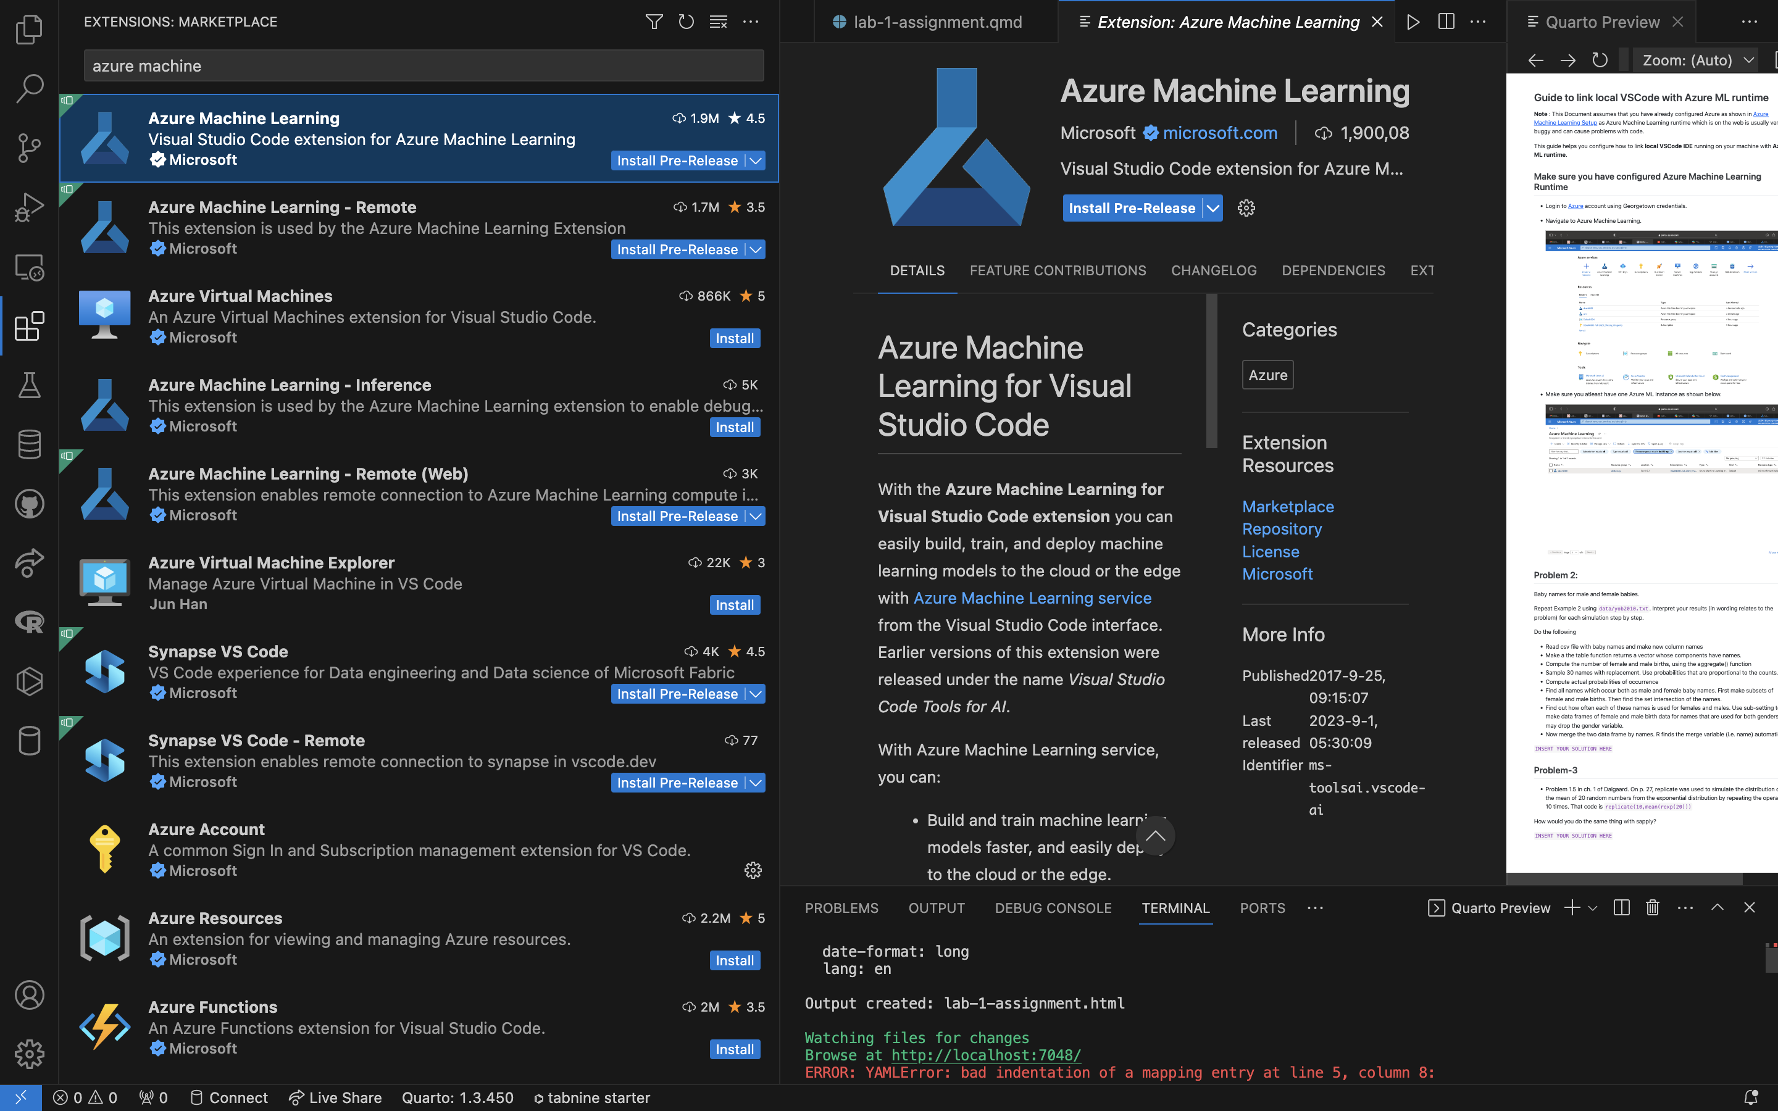Viewport: 1778px width, 1111px height.
Task: Open the Live Share activity bar view
Action: [x=30, y=563]
